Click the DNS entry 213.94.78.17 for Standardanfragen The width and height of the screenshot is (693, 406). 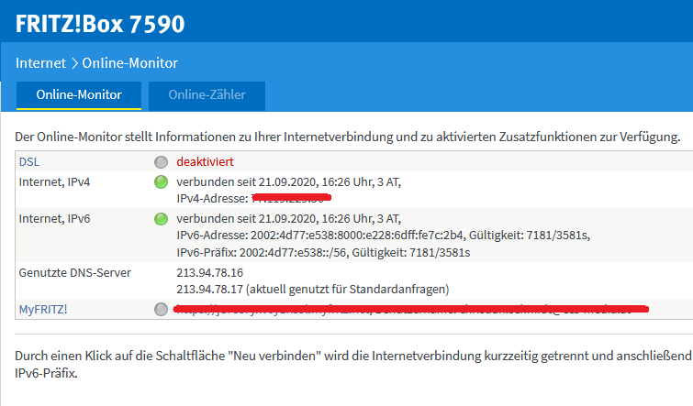tap(312, 290)
